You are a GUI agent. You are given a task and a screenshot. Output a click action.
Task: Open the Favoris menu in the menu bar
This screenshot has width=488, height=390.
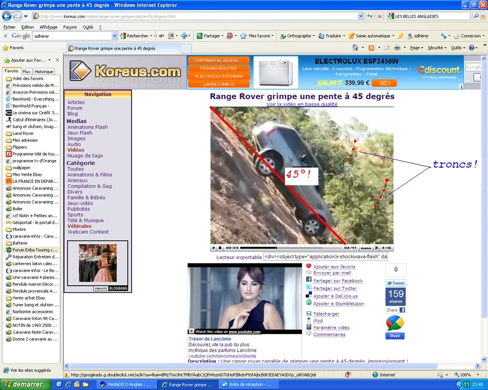coord(70,27)
